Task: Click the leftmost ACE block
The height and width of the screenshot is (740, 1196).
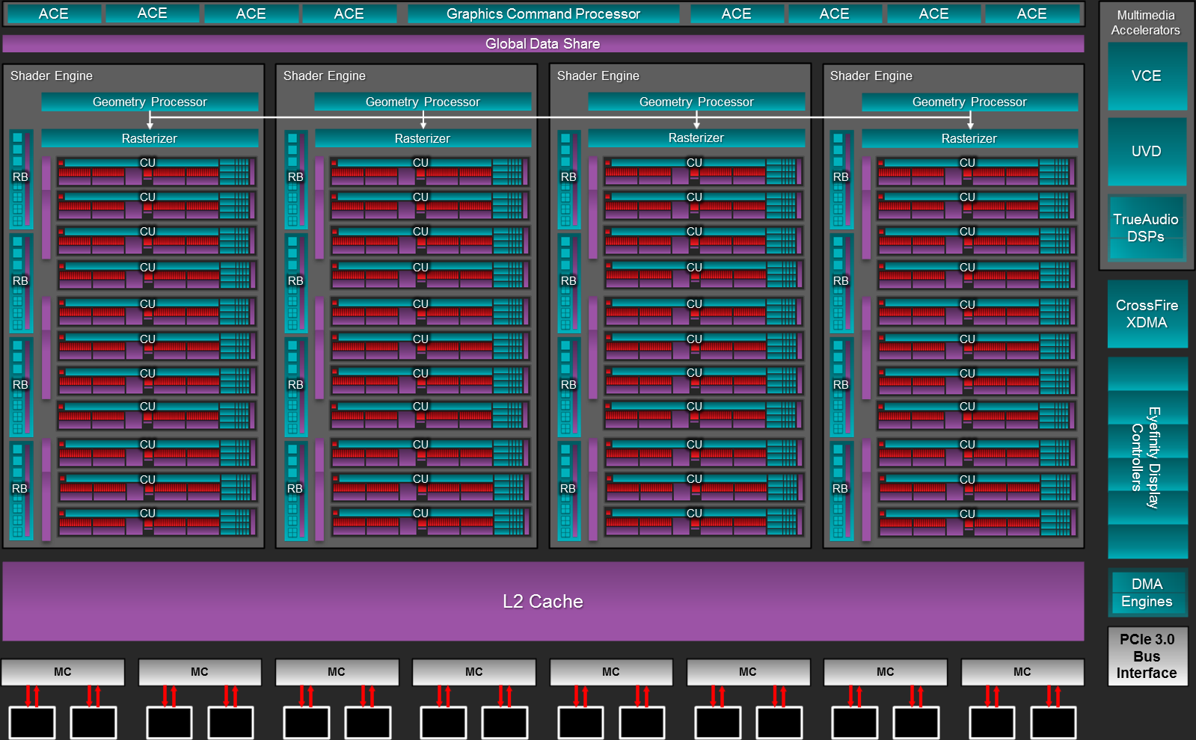Action: pyautogui.click(x=54, y=14)
